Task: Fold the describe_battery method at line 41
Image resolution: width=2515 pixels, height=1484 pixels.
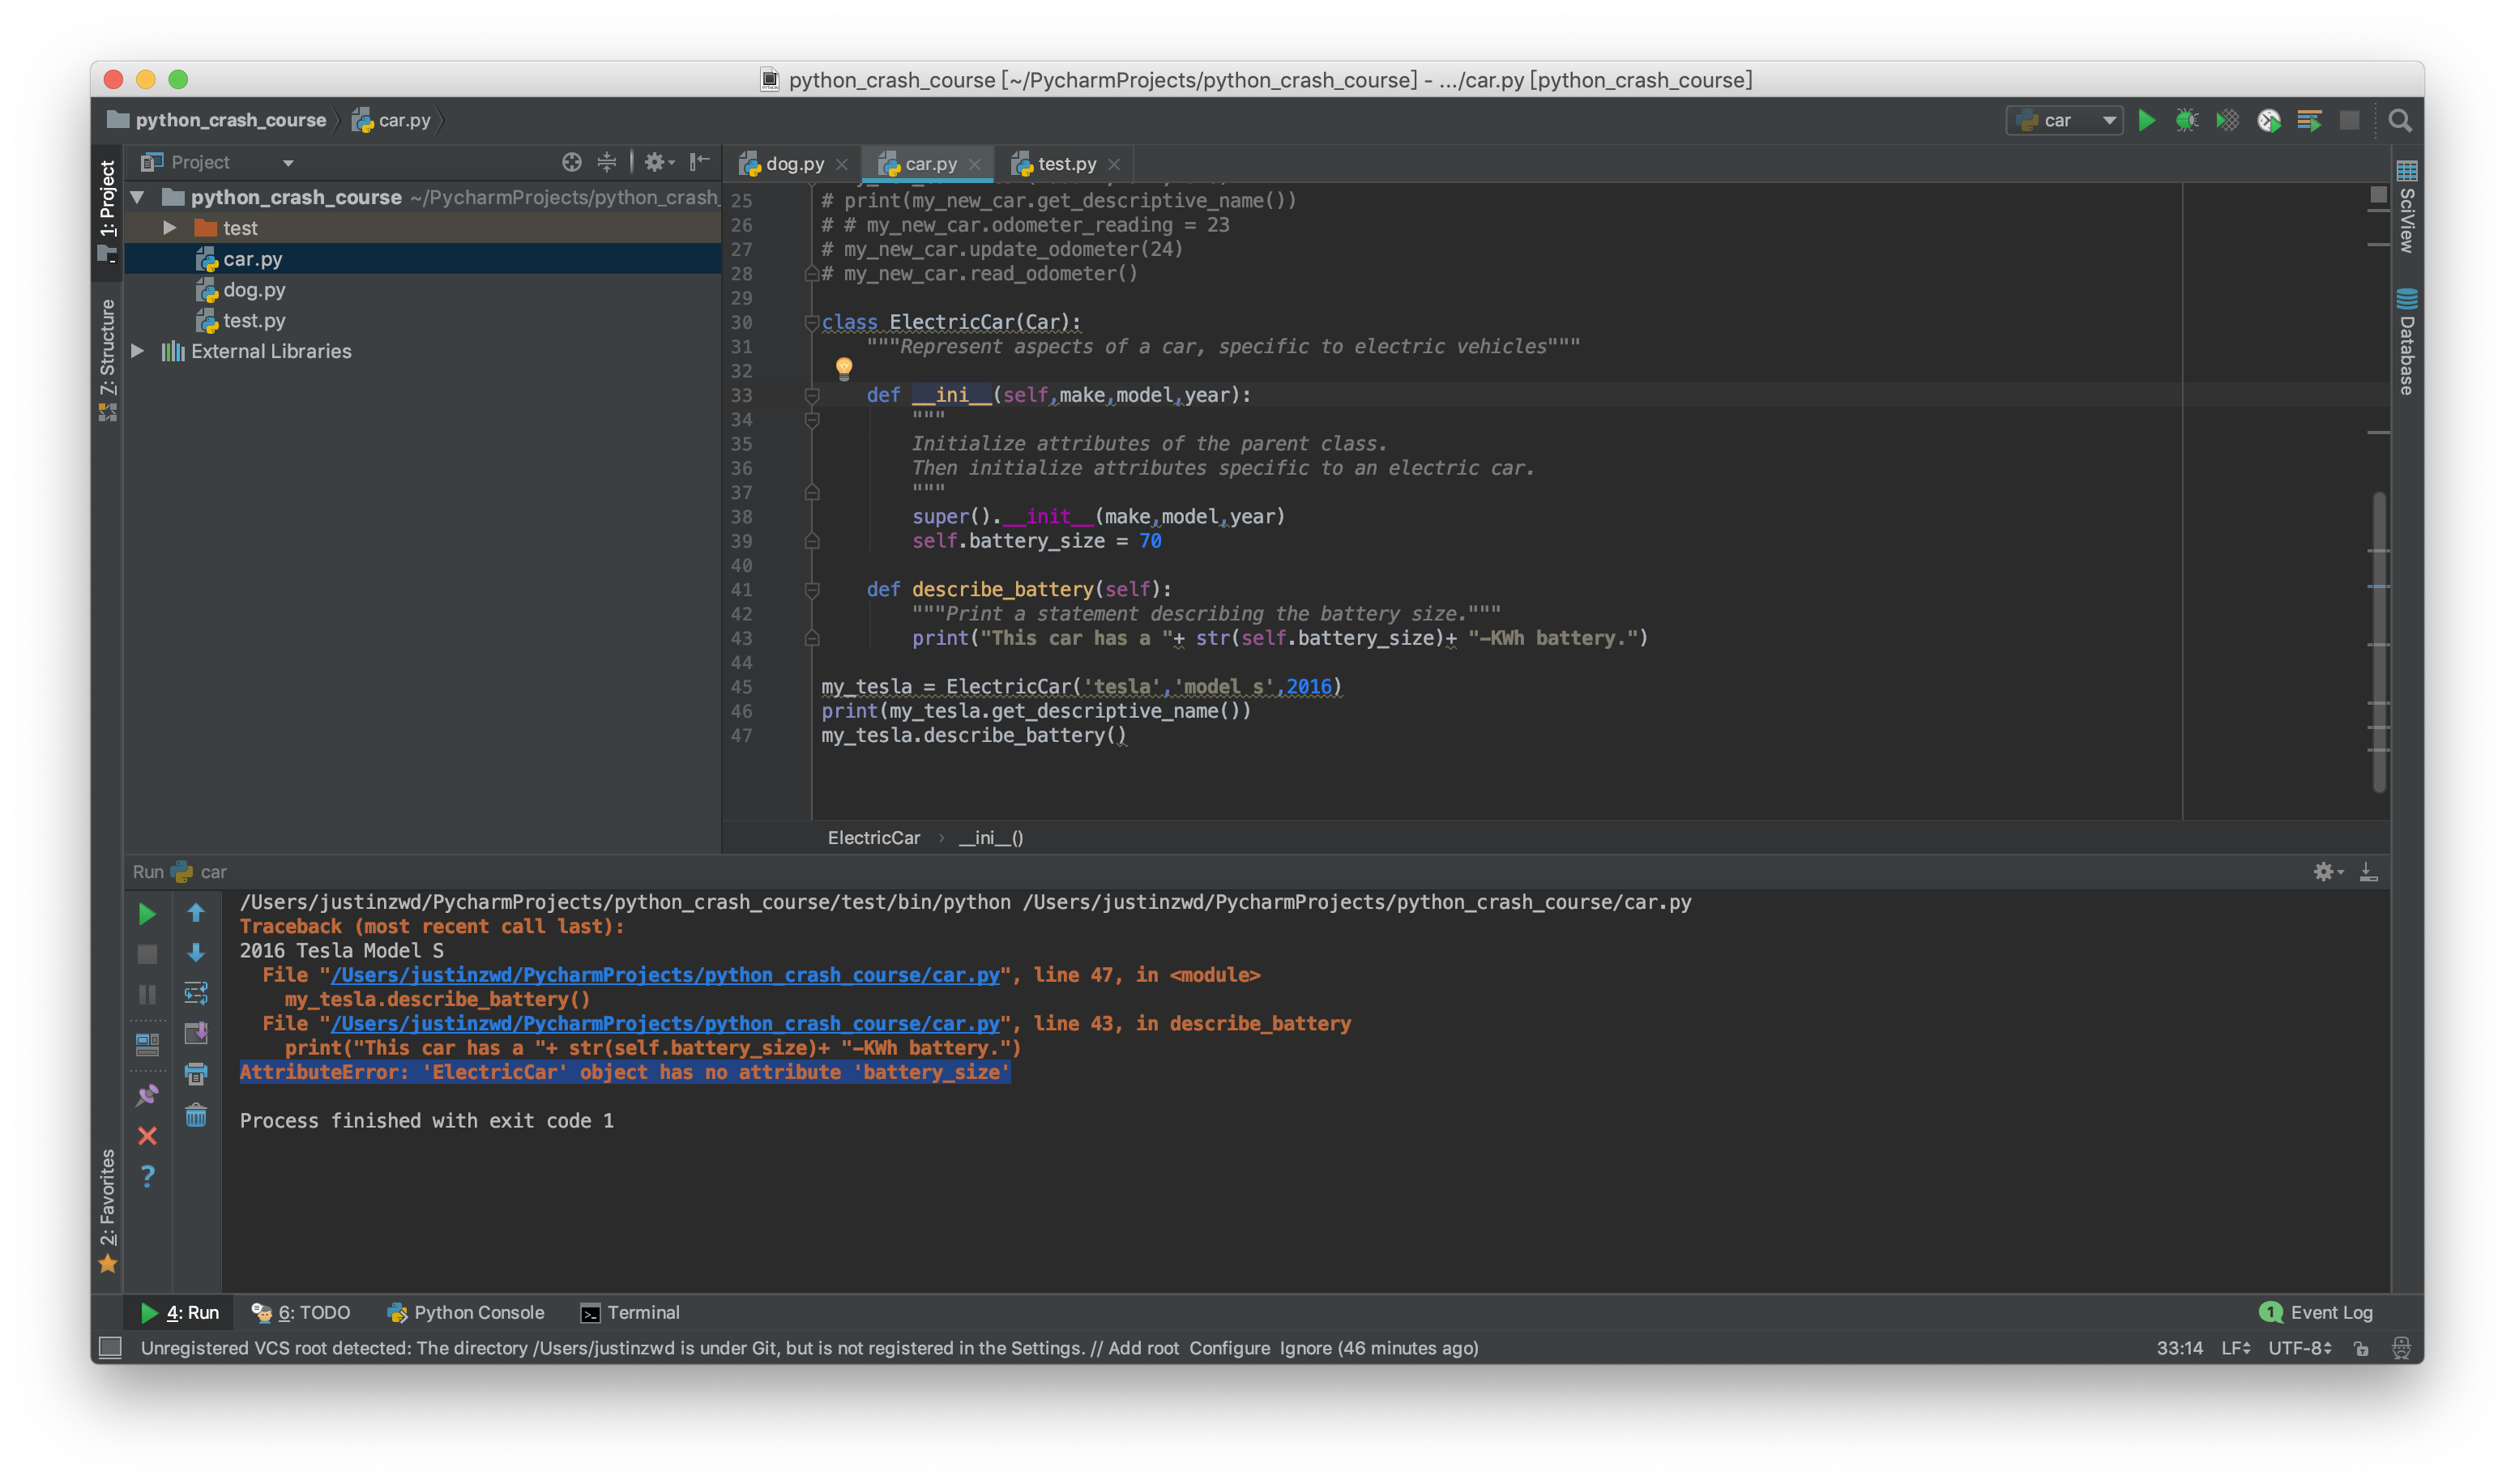Action: pos(812,590)
